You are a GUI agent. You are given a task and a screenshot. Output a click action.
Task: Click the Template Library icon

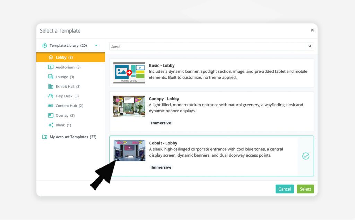pos(45,45)
